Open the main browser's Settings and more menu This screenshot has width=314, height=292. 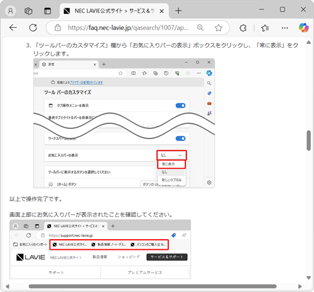[x=284, y=28]
